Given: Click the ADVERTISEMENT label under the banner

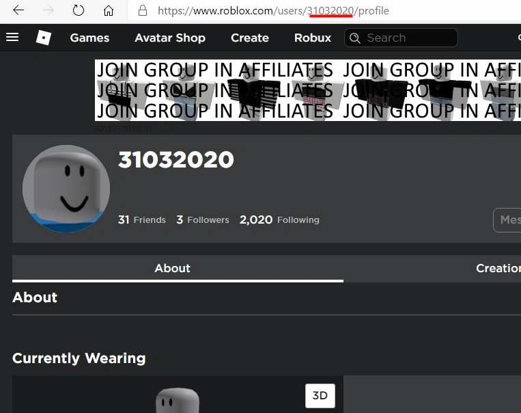Looking at the screenshot, I should [124, 129].
